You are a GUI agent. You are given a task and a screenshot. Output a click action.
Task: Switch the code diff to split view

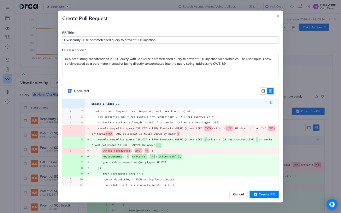tap(263, 91)
